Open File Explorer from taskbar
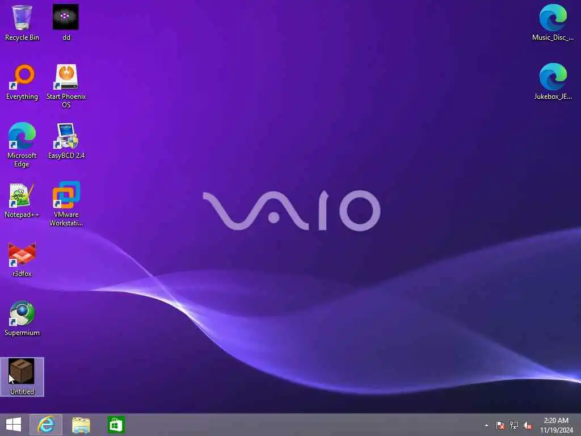The width and height of the screenshot is (581, 436). pyautogui.click(x=81, y=425)
